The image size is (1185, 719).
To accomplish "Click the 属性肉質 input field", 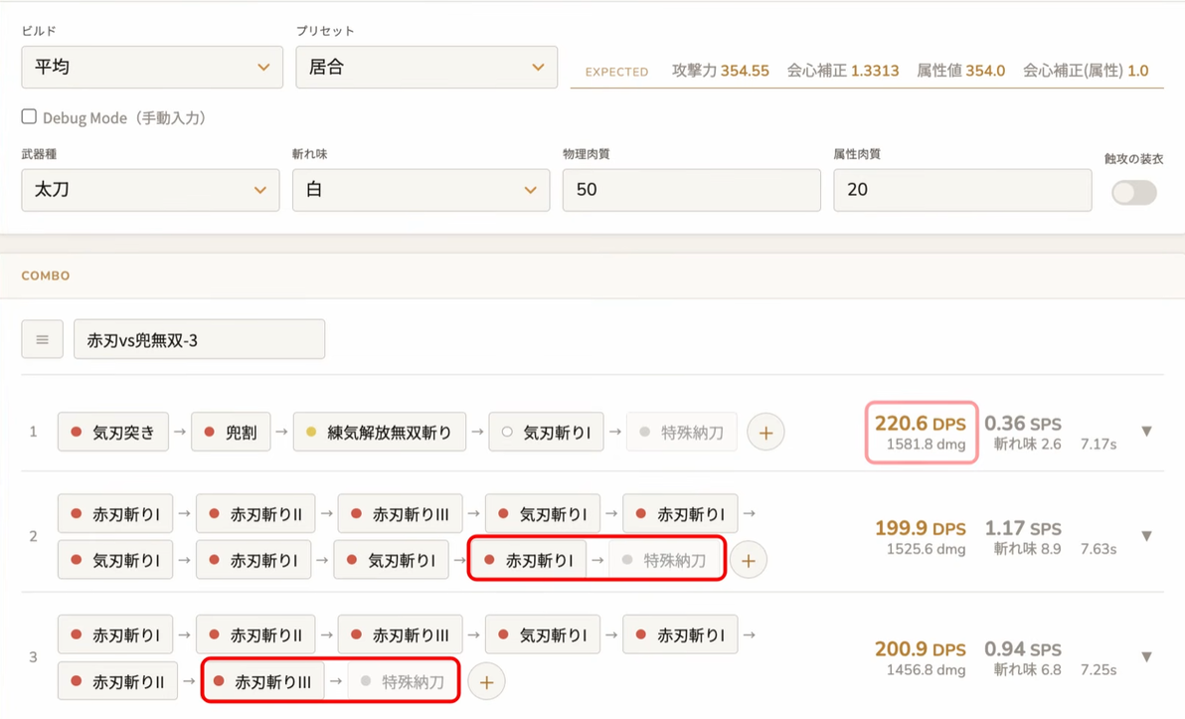I will pyautogui.click(x=962, y=190).
